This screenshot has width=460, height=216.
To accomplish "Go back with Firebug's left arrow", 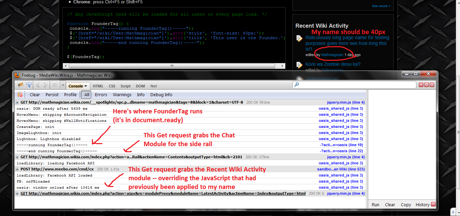I will coord(38,85).
